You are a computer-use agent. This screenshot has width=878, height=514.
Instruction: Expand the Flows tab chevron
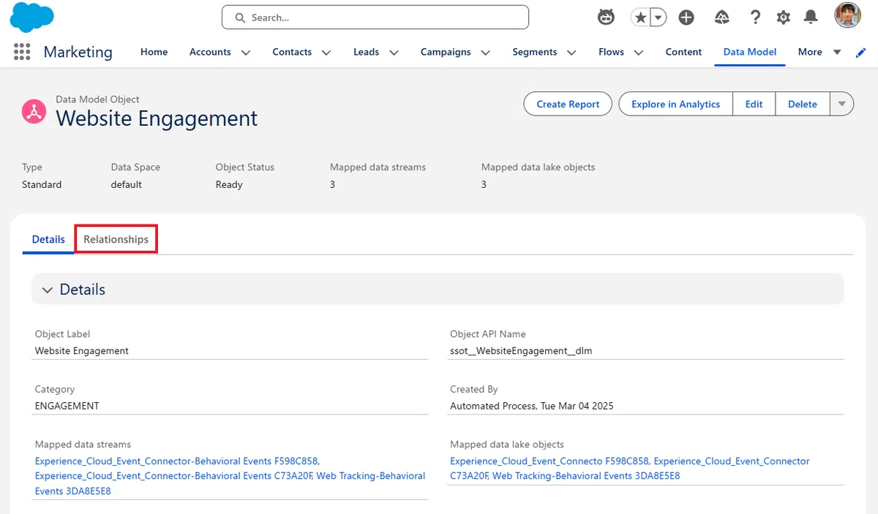coord(639,53)
